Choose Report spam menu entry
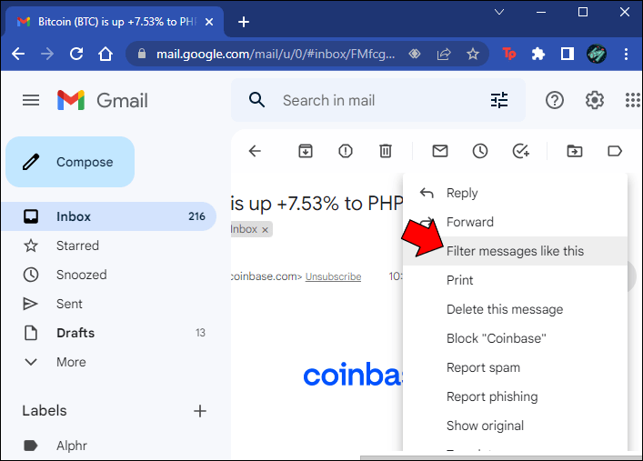 click(515, 367)
